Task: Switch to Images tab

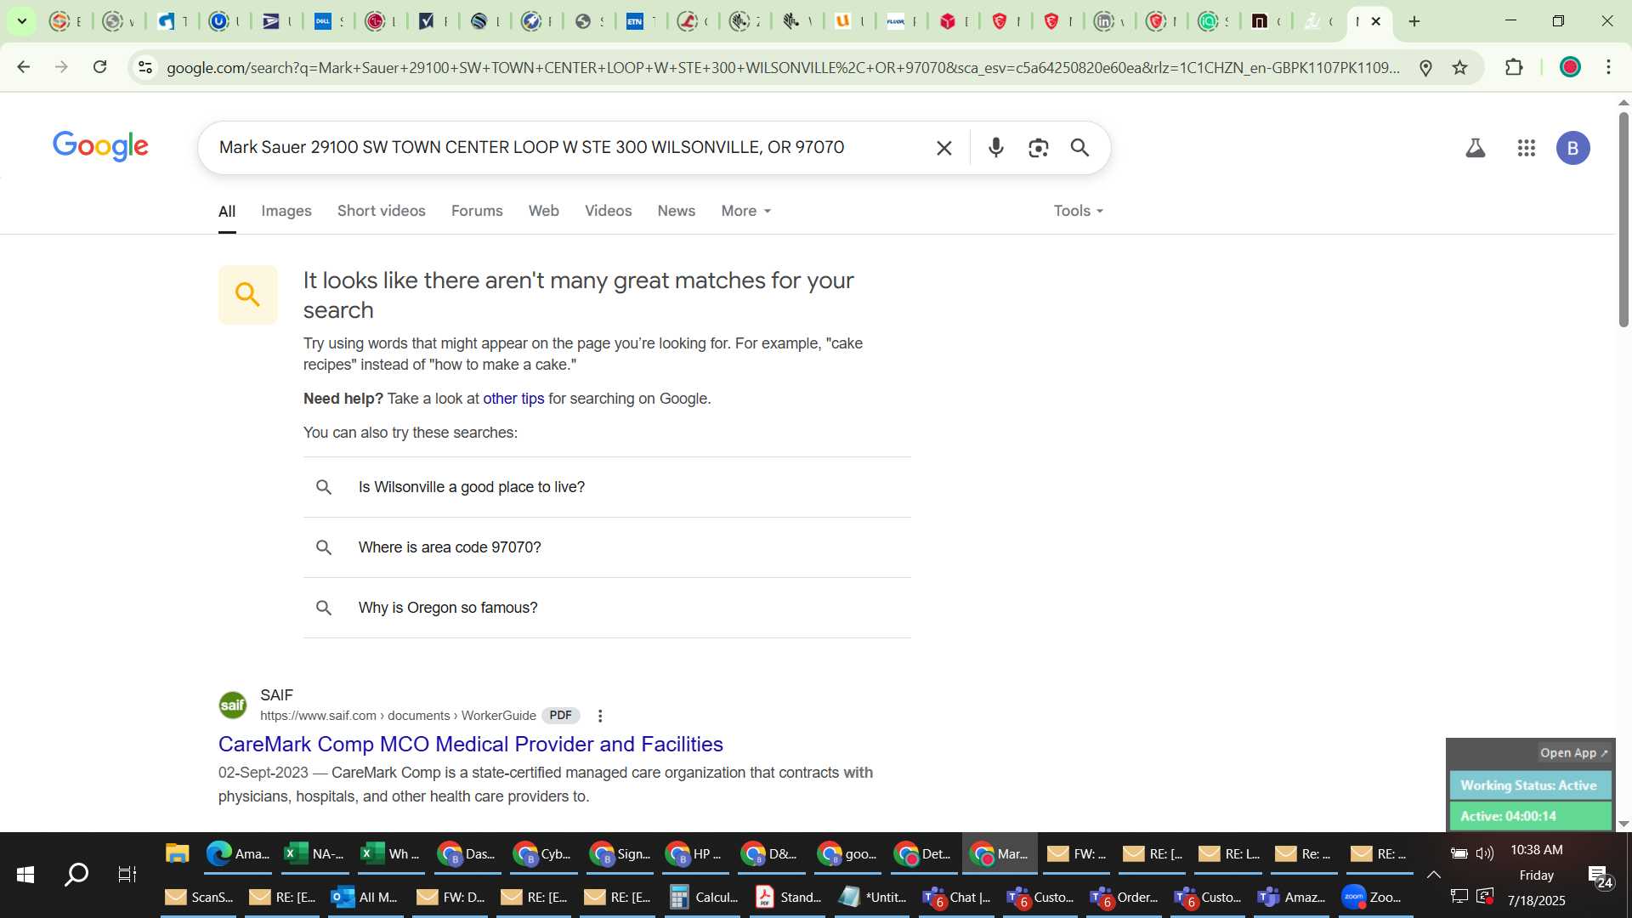Action: pyautogui.click(x=286, y=211)
